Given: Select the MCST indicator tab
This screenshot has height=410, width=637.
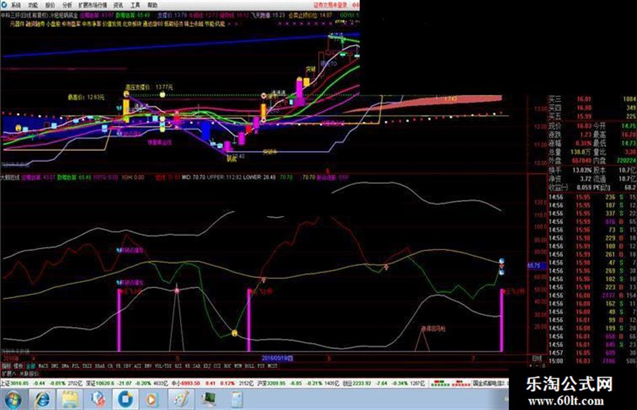Looking at the screenshot, I should pos(272,366).
